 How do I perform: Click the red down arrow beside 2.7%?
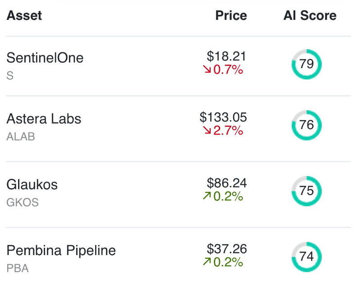[x=207, y=130]
